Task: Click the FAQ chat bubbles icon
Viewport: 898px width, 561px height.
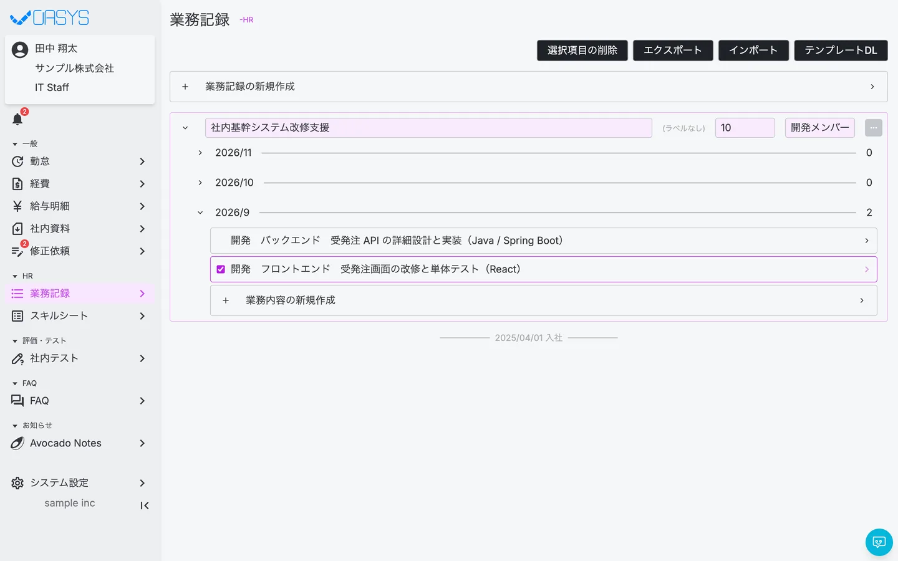Action: pyautogui.click(x=17, y=401)
